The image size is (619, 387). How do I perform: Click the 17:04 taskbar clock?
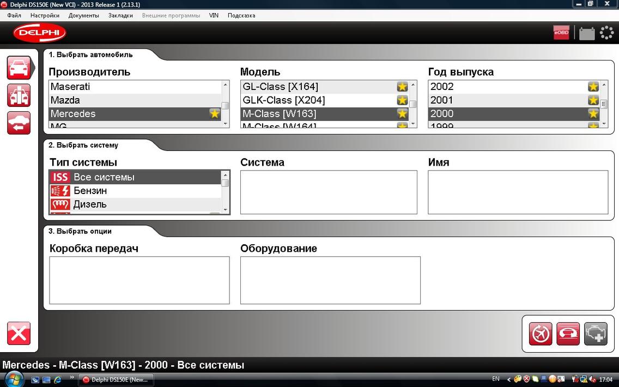point(606,379)
